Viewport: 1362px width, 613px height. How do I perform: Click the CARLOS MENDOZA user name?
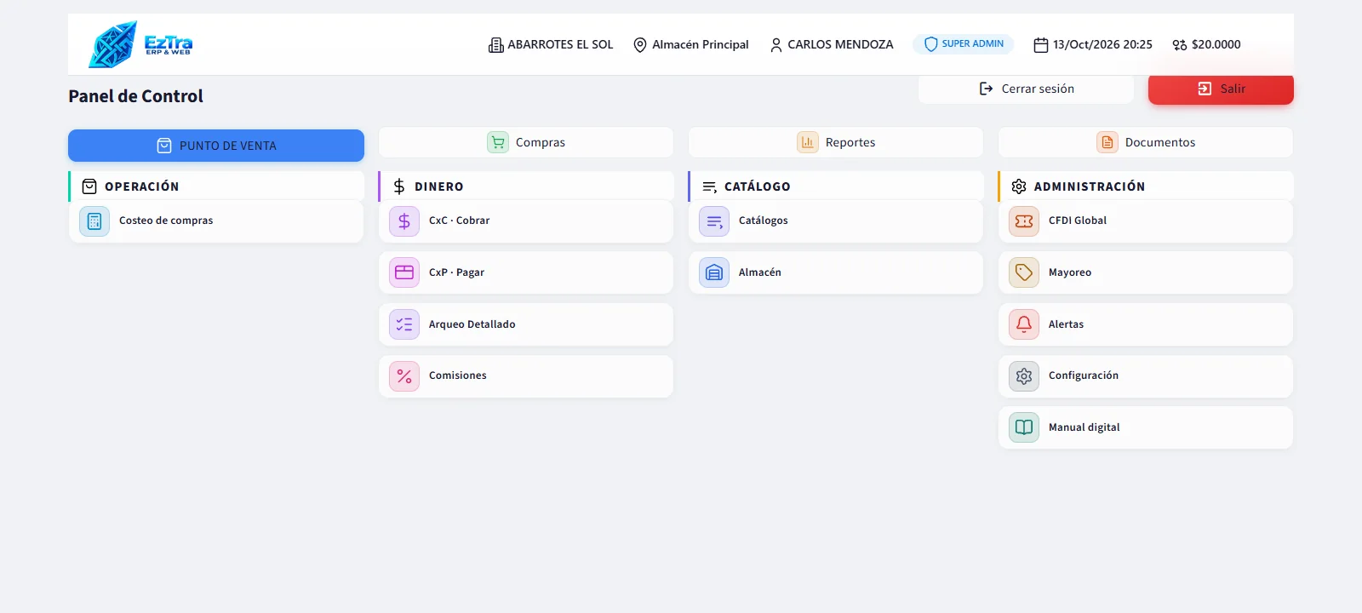tap(840, 44)
